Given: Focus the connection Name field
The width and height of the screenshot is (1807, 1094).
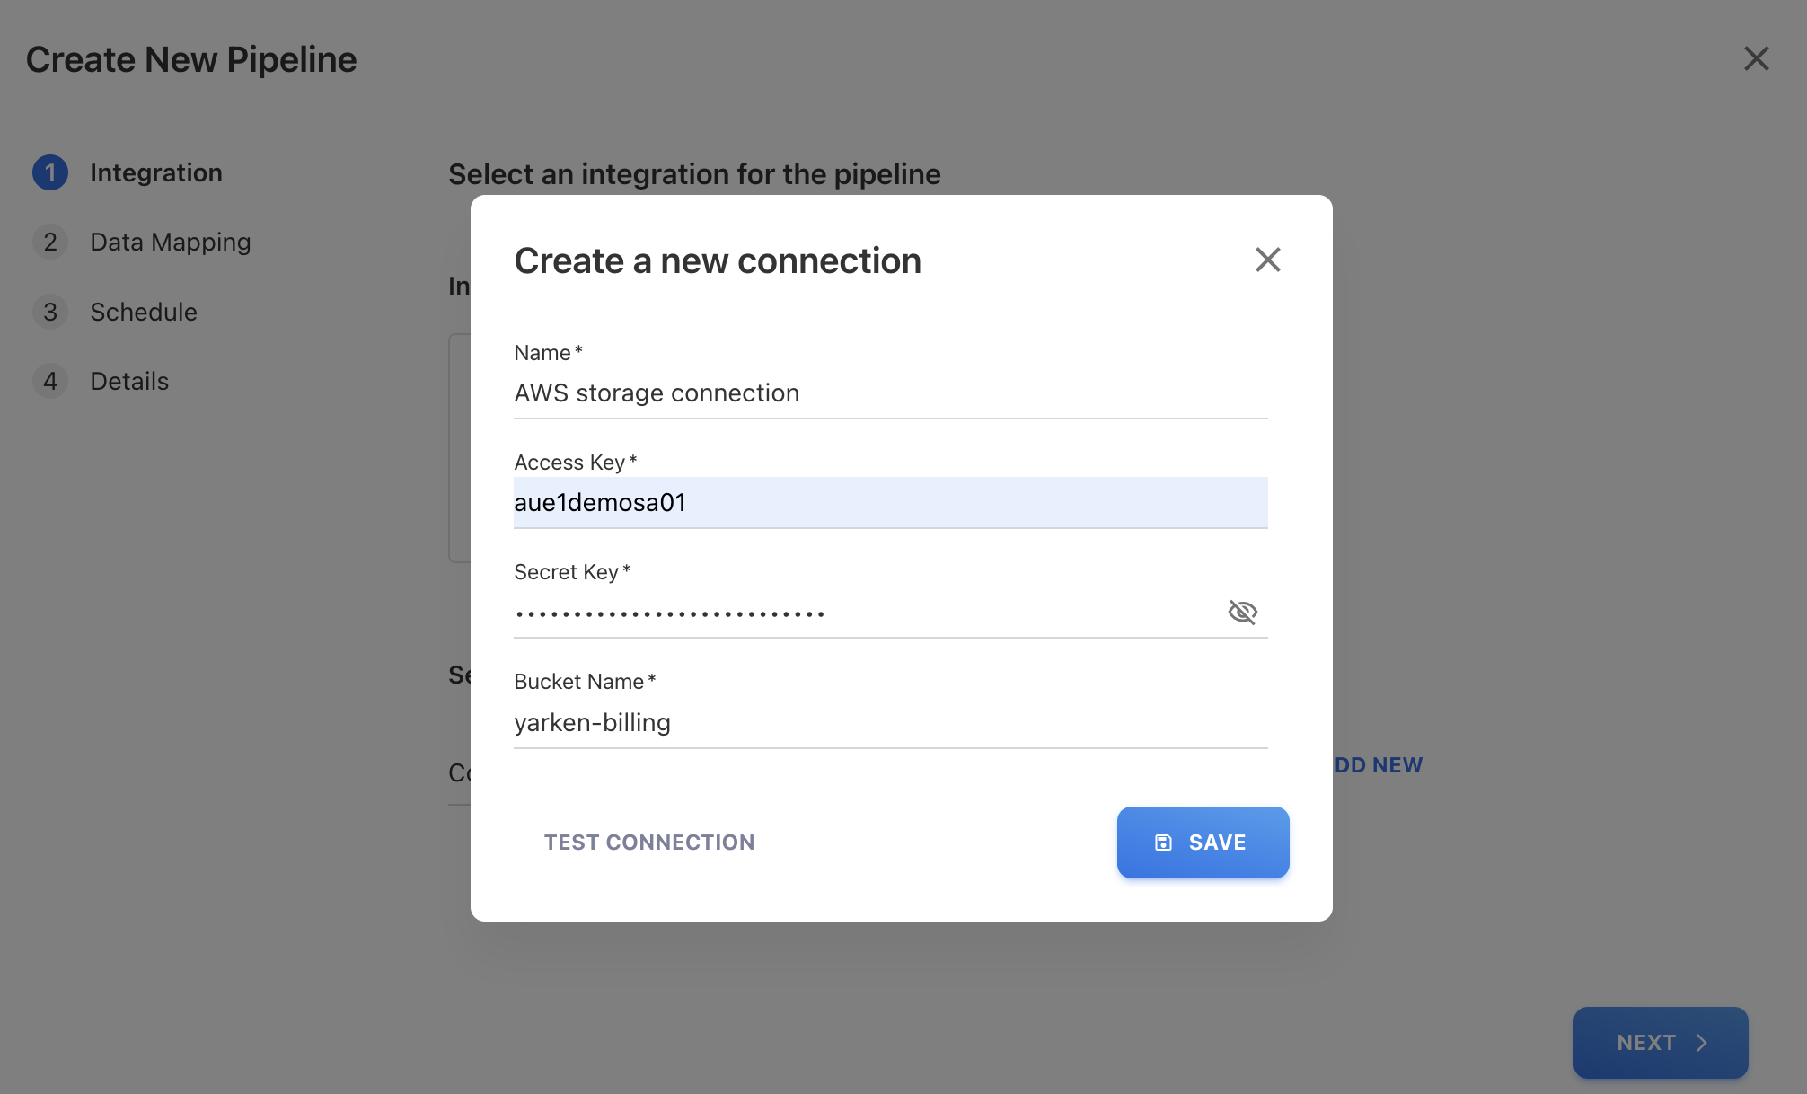Looking at the screenshot, I should point(889,393).
